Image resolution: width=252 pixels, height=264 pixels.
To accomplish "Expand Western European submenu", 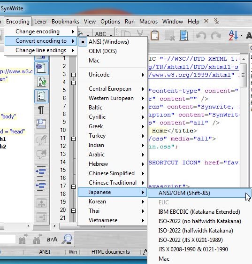I will 112,98.
